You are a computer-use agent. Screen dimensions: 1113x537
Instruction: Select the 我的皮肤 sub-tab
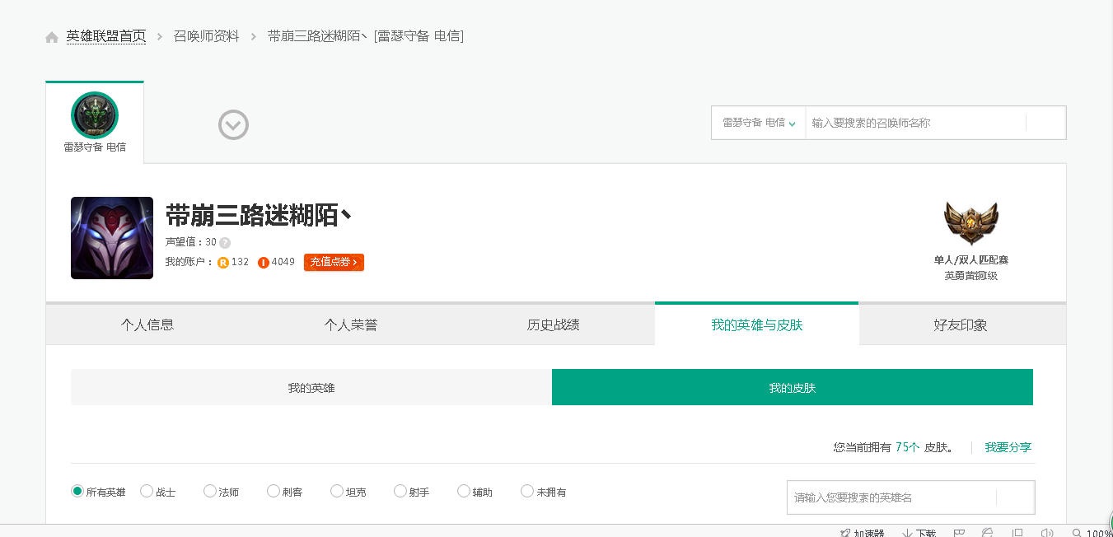click(793, 387)
